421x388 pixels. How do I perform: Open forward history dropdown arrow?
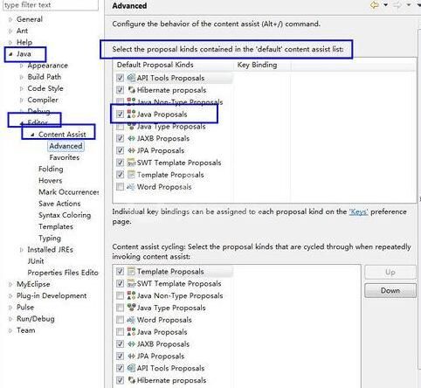(409, 5)
